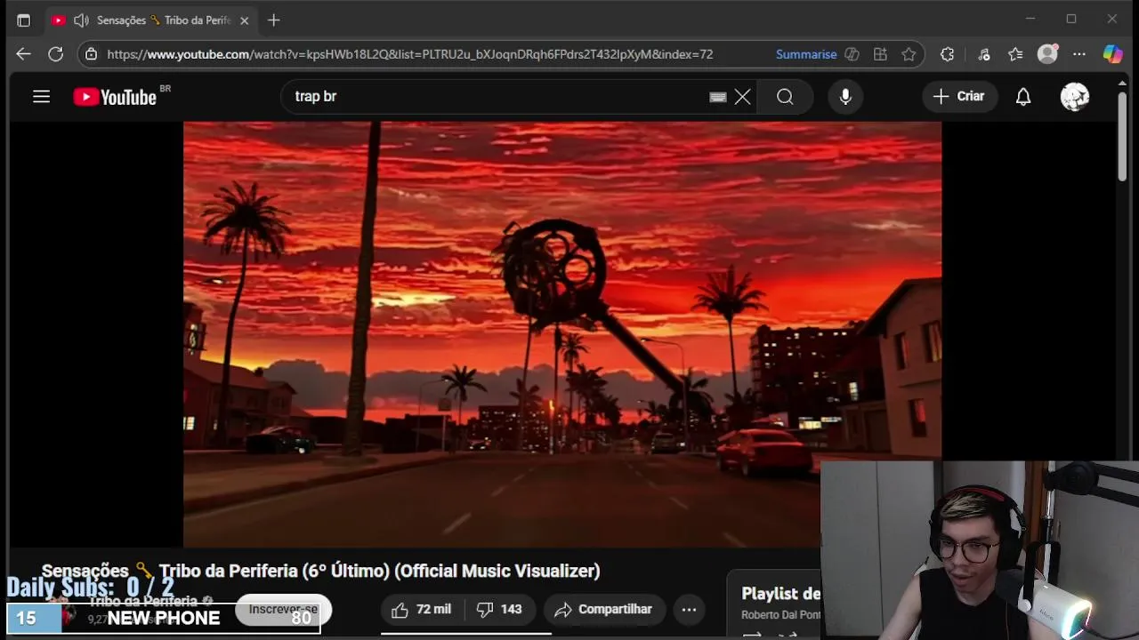Open the tab actions menu icon
This screenshot has height=640, width=1139.
24,20
